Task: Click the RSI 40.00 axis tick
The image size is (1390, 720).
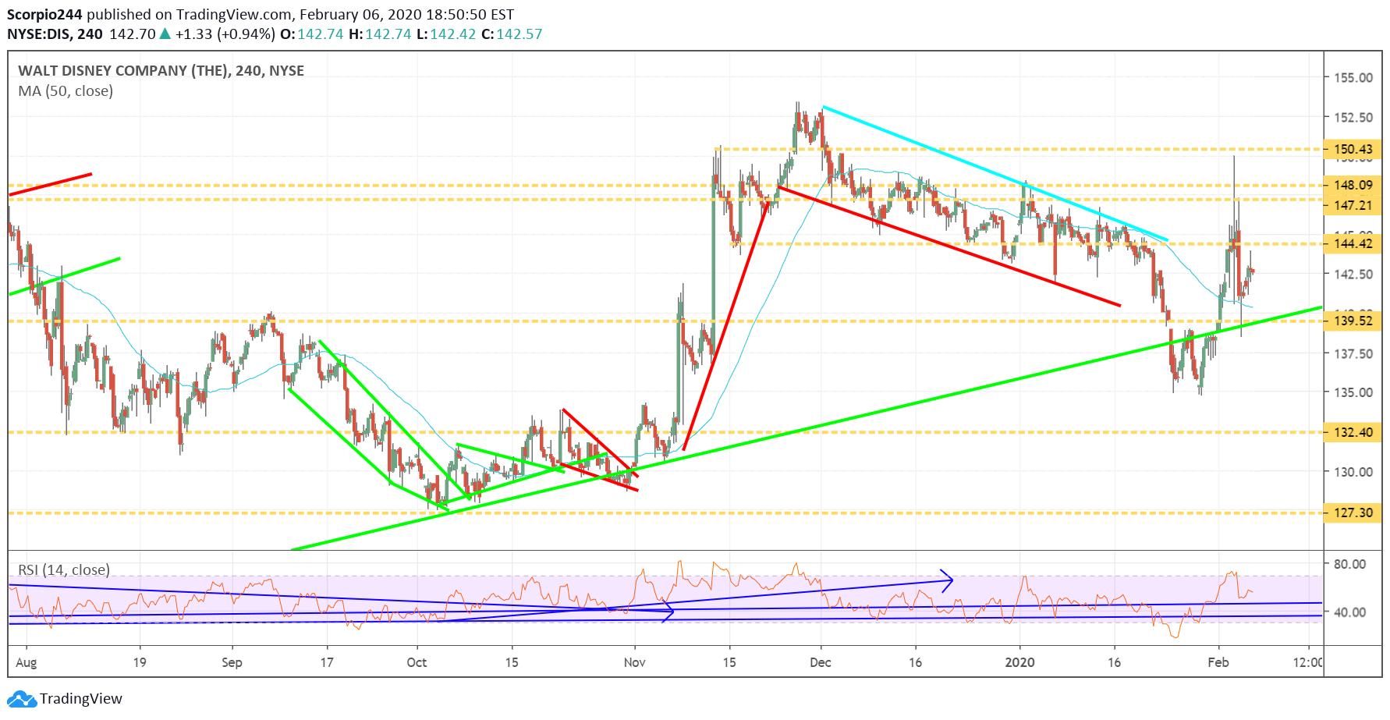Action: 1349,612
